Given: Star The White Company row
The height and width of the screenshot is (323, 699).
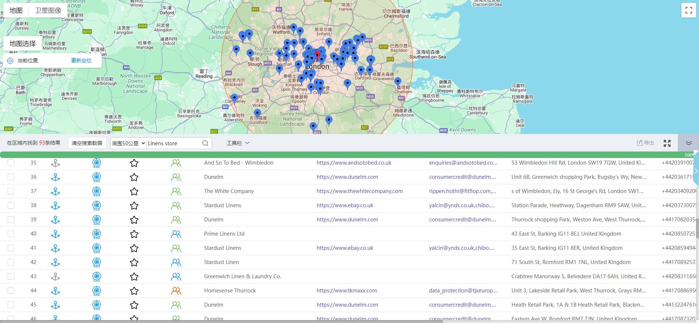Looking at the screenshot, I should point(134,192).
